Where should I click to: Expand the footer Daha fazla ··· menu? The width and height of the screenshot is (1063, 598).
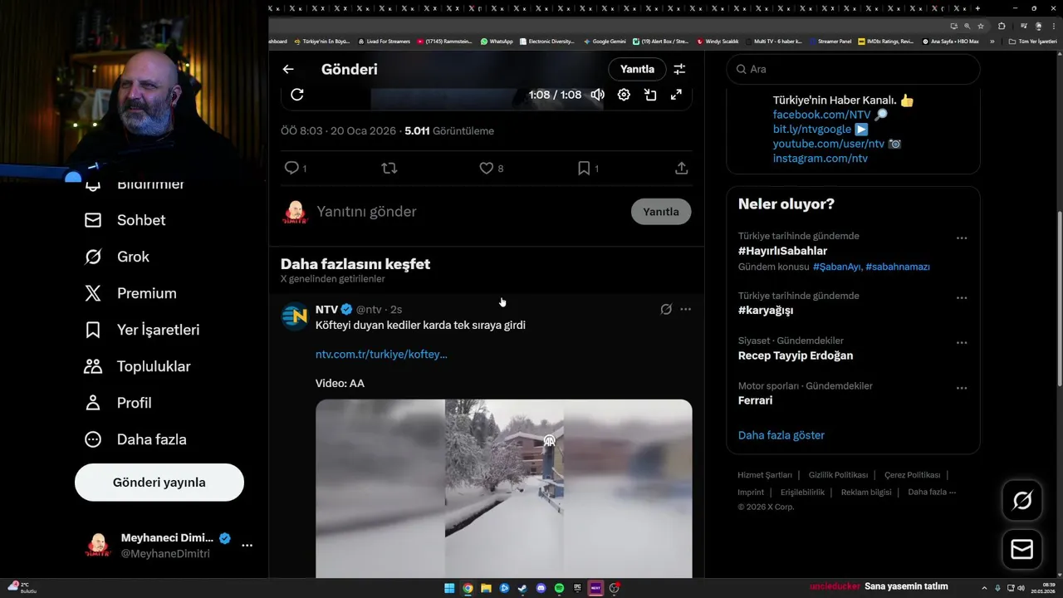click(932, 493)
